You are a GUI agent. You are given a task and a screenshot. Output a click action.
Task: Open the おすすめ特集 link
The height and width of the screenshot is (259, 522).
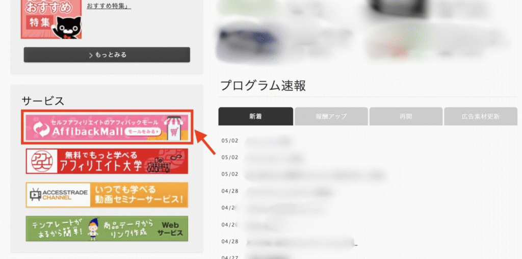[109, 6]
